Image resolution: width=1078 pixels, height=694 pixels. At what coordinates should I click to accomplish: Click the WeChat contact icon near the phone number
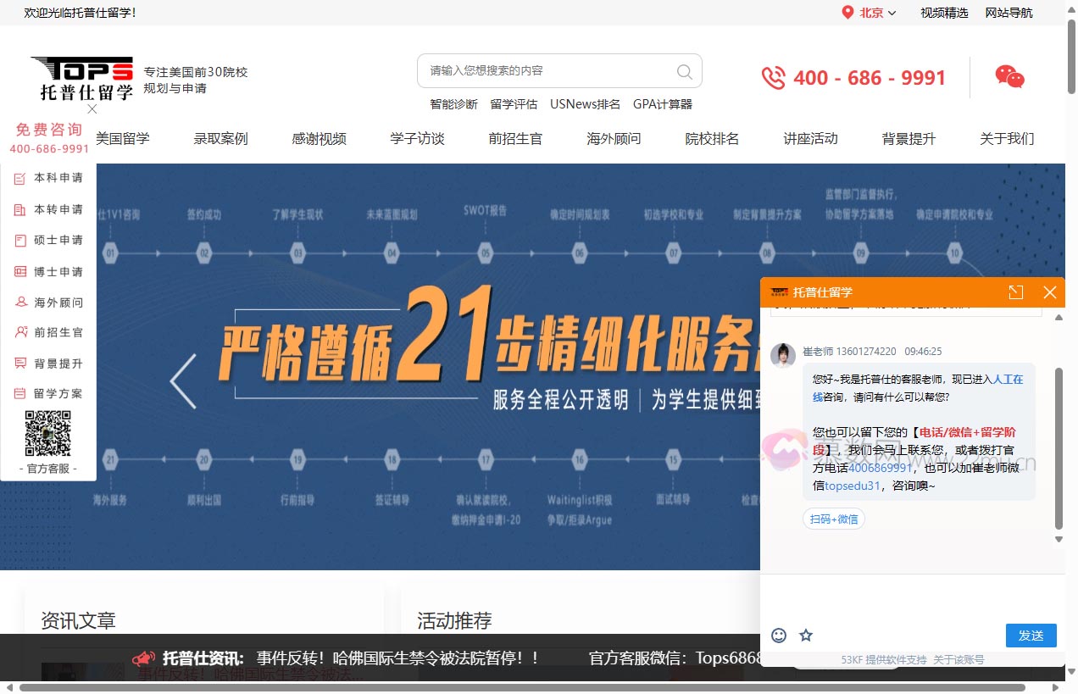(1010, 77)
